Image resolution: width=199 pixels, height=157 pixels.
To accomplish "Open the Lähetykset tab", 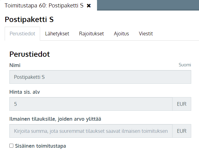I will [x=57, y=34].
